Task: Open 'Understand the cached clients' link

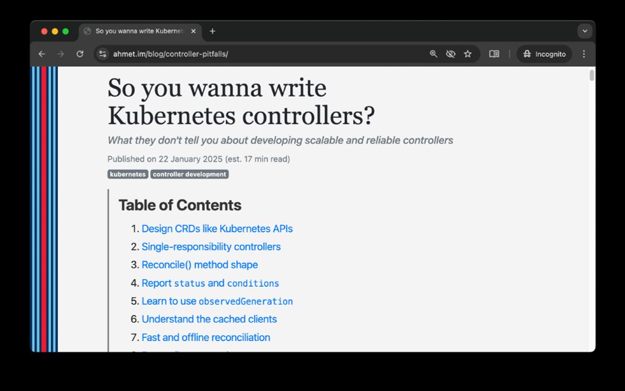Action: 209,319
